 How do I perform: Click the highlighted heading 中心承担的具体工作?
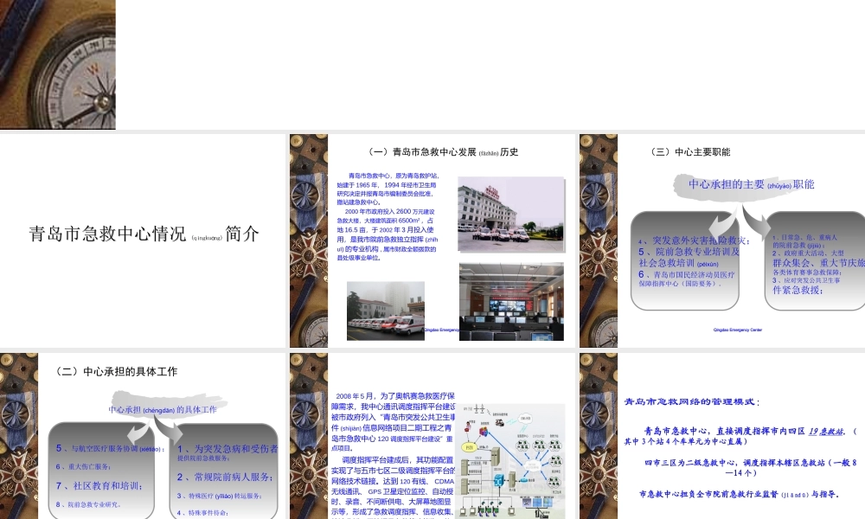pos(163,409)
